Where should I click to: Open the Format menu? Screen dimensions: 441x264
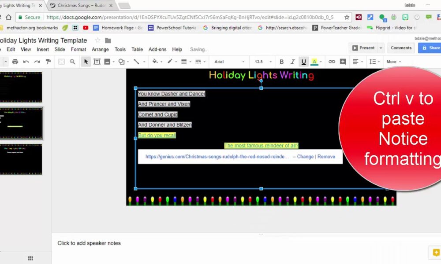click(x=78, y=50)
